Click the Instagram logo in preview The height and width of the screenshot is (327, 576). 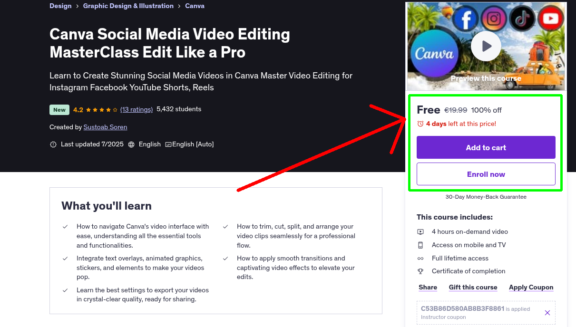494,19
